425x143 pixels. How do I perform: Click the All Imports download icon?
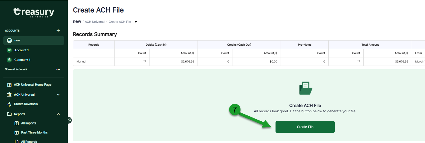coord(17,123)
